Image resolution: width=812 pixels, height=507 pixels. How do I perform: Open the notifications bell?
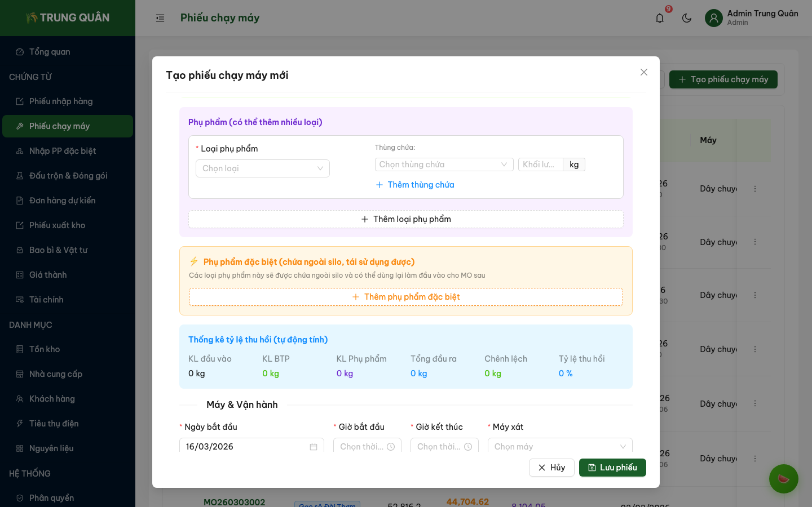660,18
